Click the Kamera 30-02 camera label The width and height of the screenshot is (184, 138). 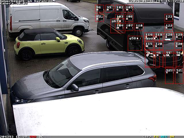click(14, 3)
